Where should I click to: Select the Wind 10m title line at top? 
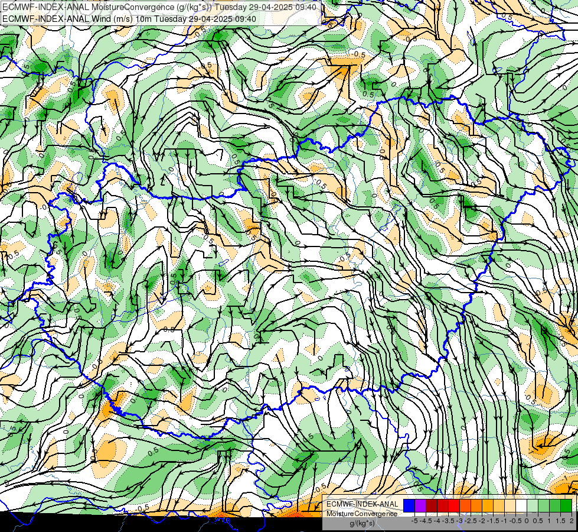tap(129, 18)
